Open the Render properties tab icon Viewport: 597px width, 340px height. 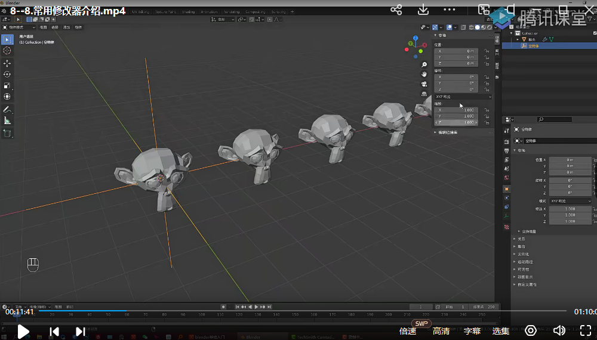(x=506, y=141)
